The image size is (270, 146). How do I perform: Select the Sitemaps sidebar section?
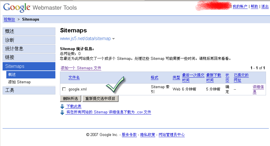point(29,66)
